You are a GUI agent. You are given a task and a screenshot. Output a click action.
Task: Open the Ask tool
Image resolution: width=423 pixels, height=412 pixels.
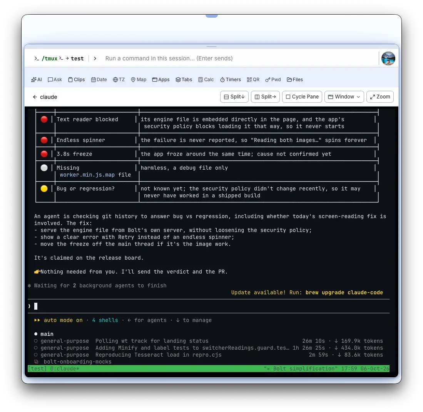[x=55, y=80]
